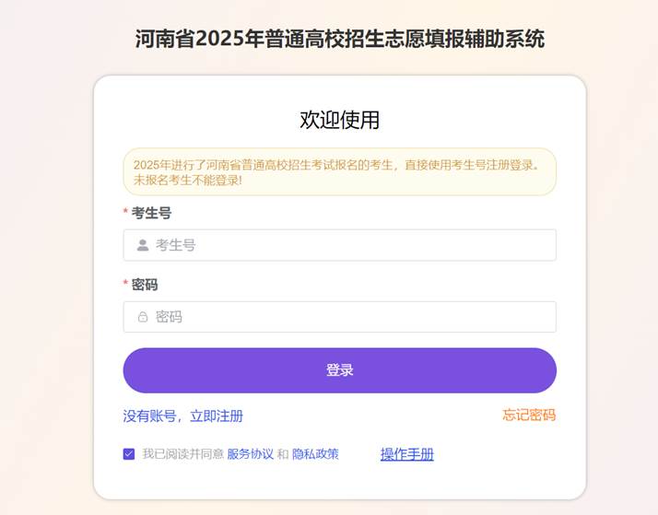Click the 和 text between agreement links

pos(283,454)
